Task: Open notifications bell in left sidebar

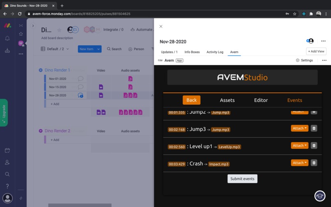Action: click(x=7, y=38)
